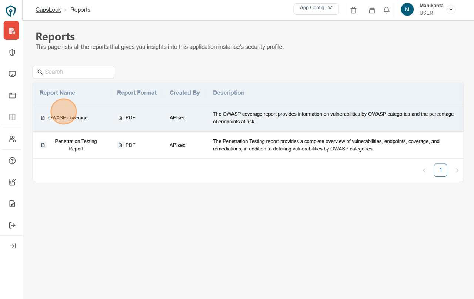Expand the sidebar with arrow icon
The width and height of the screenshot is (474, 299).
[x=13, y=246]
